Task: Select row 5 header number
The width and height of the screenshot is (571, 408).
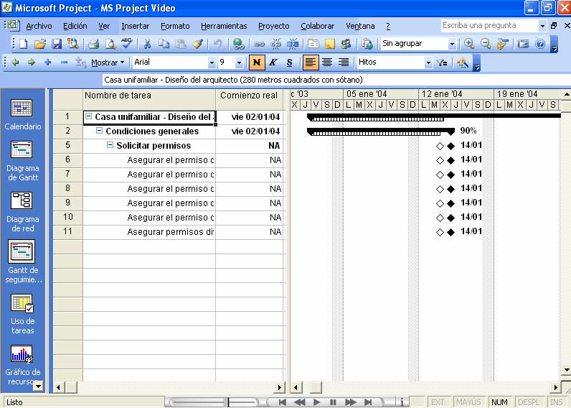Action: click(x=67, y=145)
